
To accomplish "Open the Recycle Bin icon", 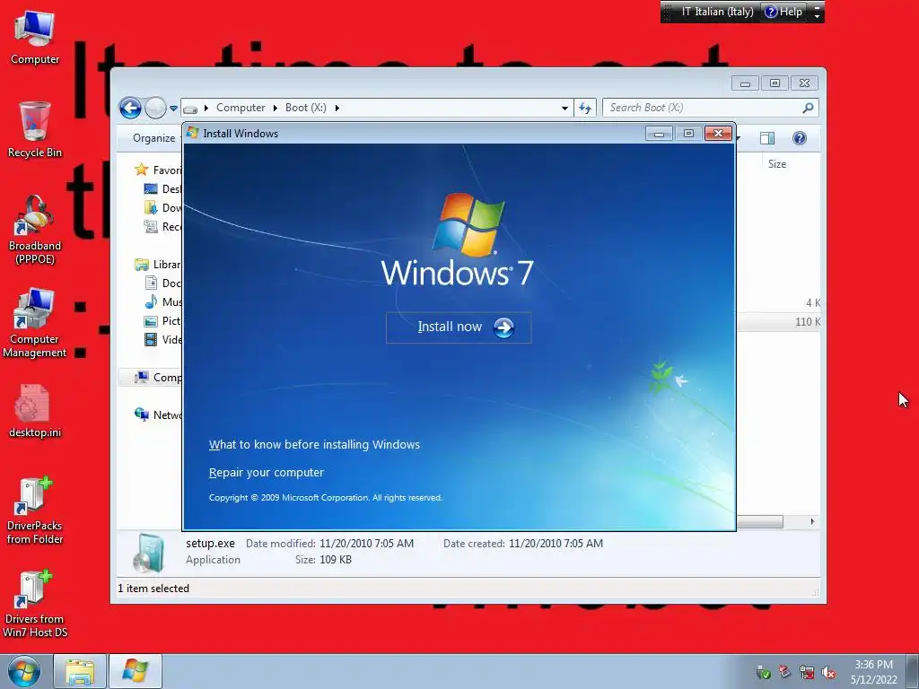I will pos(35,130).
